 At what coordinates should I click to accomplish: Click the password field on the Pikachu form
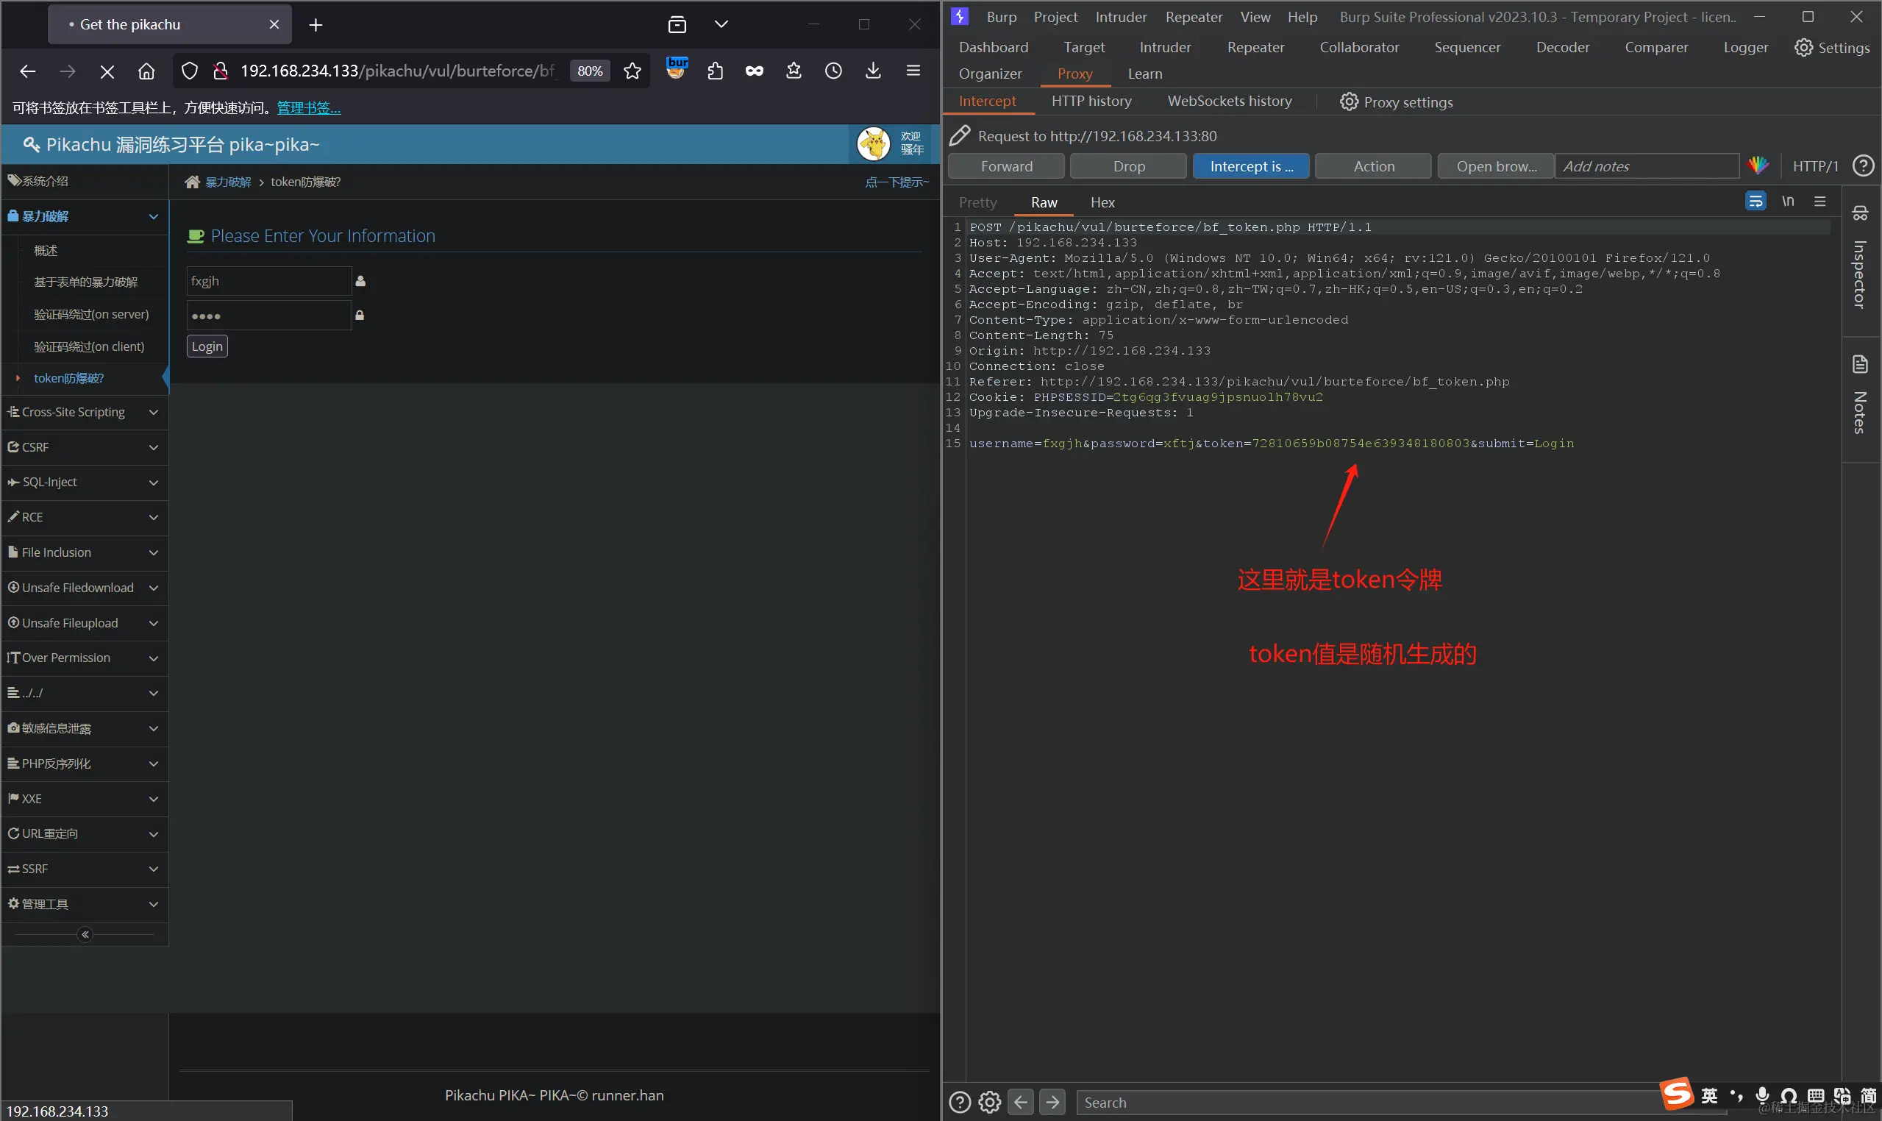(269, 316)
